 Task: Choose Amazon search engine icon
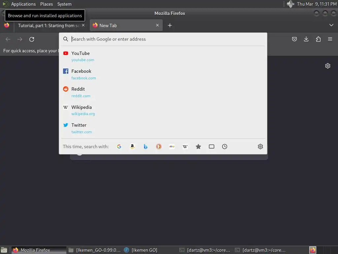(132, 147)
